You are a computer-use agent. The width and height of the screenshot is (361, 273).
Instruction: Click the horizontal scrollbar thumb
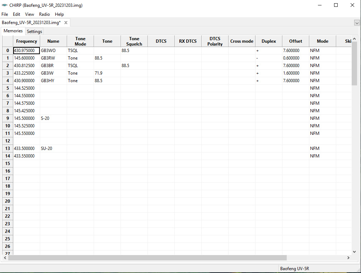(147, 258)
